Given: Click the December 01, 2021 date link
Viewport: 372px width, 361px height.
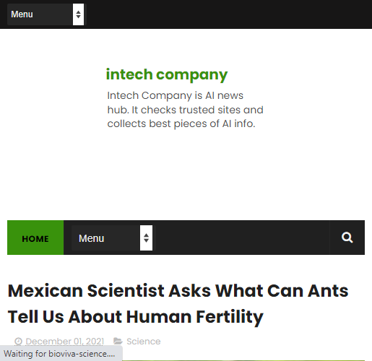Looking at the screenshot, I should click(x=64, y=342).
